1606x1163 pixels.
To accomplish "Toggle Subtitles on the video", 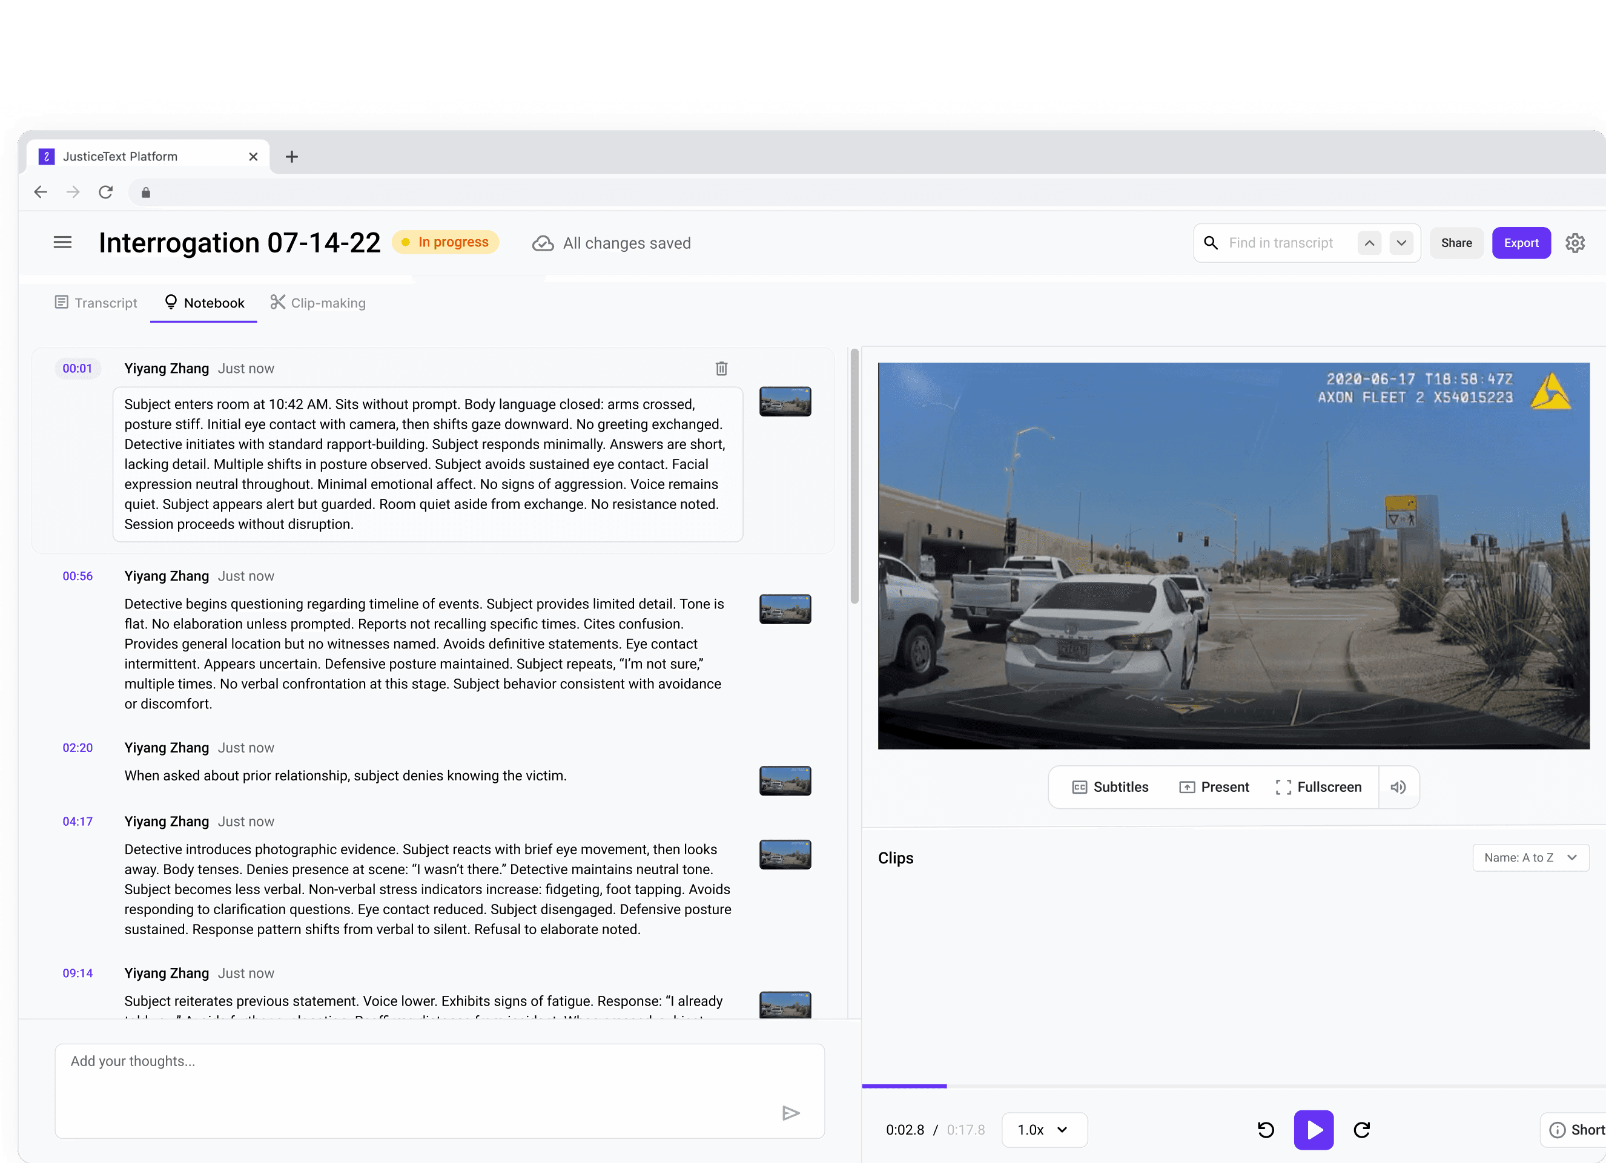I will pyautogui.click(x=1109, y=787).
